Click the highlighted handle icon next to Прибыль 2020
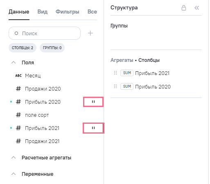 coord(93,102)
